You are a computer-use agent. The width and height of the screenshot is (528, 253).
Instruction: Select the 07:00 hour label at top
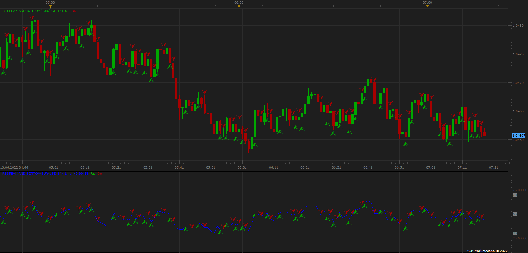(428, 2)
